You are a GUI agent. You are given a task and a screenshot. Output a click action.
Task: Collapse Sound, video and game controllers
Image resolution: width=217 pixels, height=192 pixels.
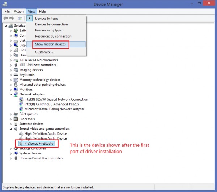pyautogui.click(x=11, y=129)
